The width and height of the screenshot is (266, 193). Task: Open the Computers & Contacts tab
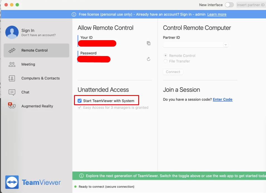click(x=36, y=78)
